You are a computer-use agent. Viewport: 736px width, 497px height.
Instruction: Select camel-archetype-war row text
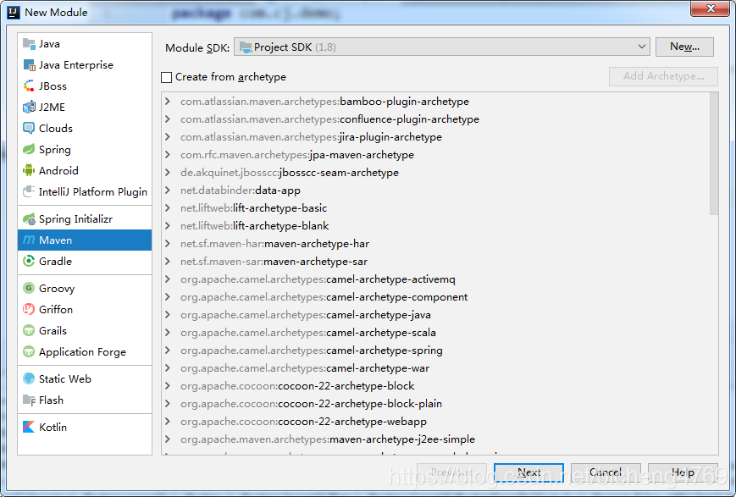(x=305, y=368)
